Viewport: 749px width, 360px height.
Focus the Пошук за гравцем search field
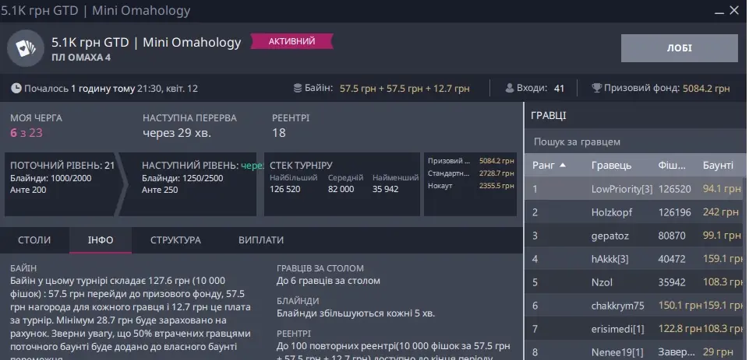click(x=634, y=142)
